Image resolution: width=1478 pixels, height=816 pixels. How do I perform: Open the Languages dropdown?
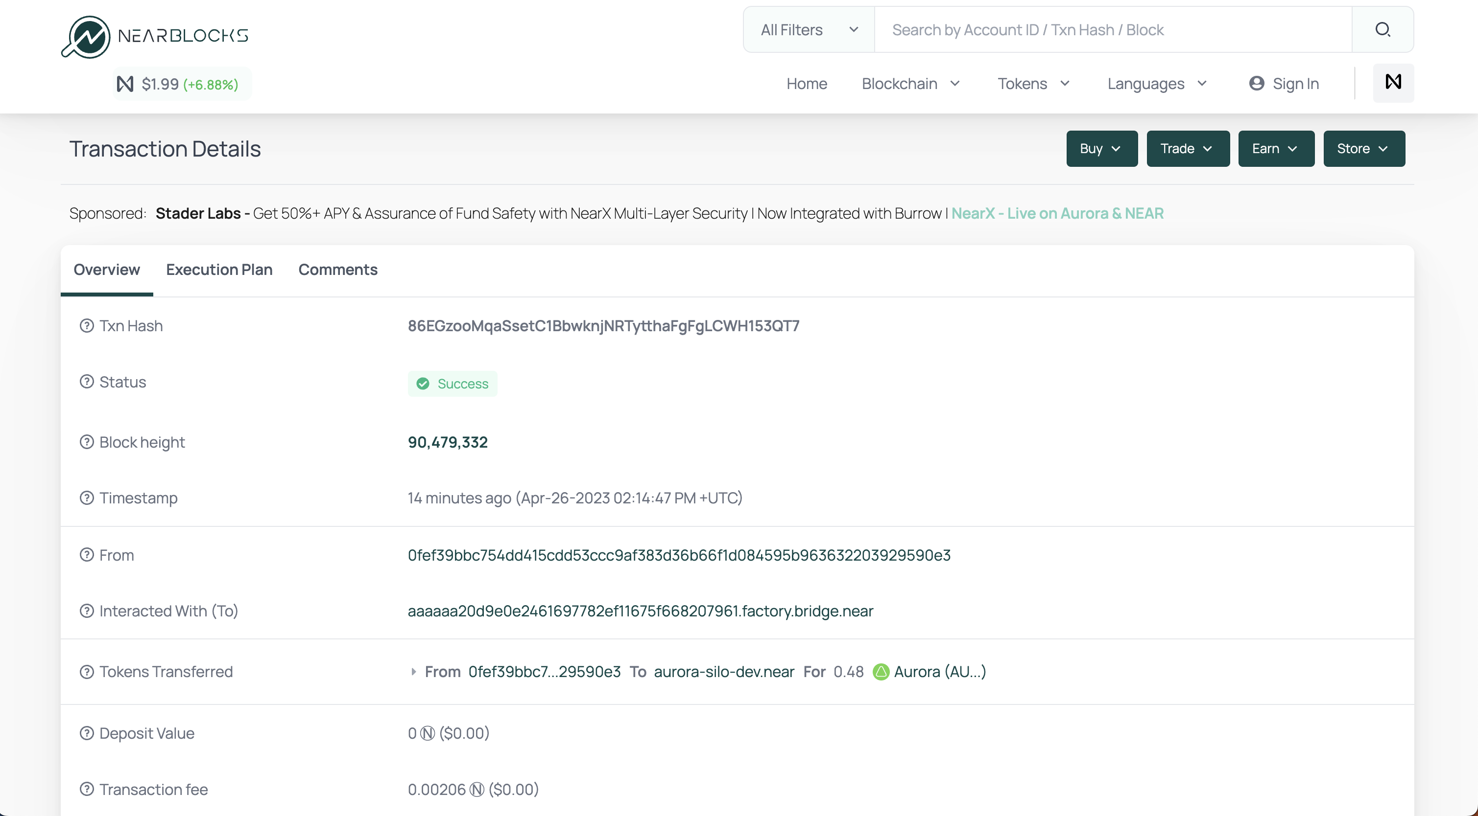[1157, 84]
